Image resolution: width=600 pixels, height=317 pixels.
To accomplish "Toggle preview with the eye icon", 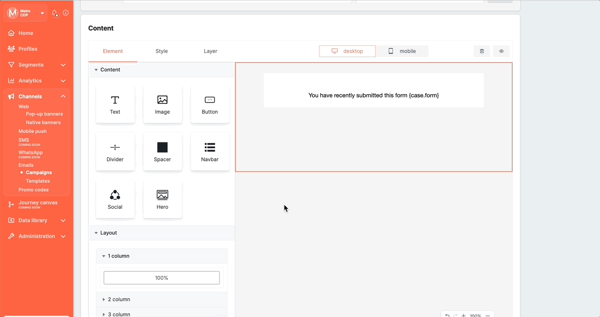I will coord(501,51).
